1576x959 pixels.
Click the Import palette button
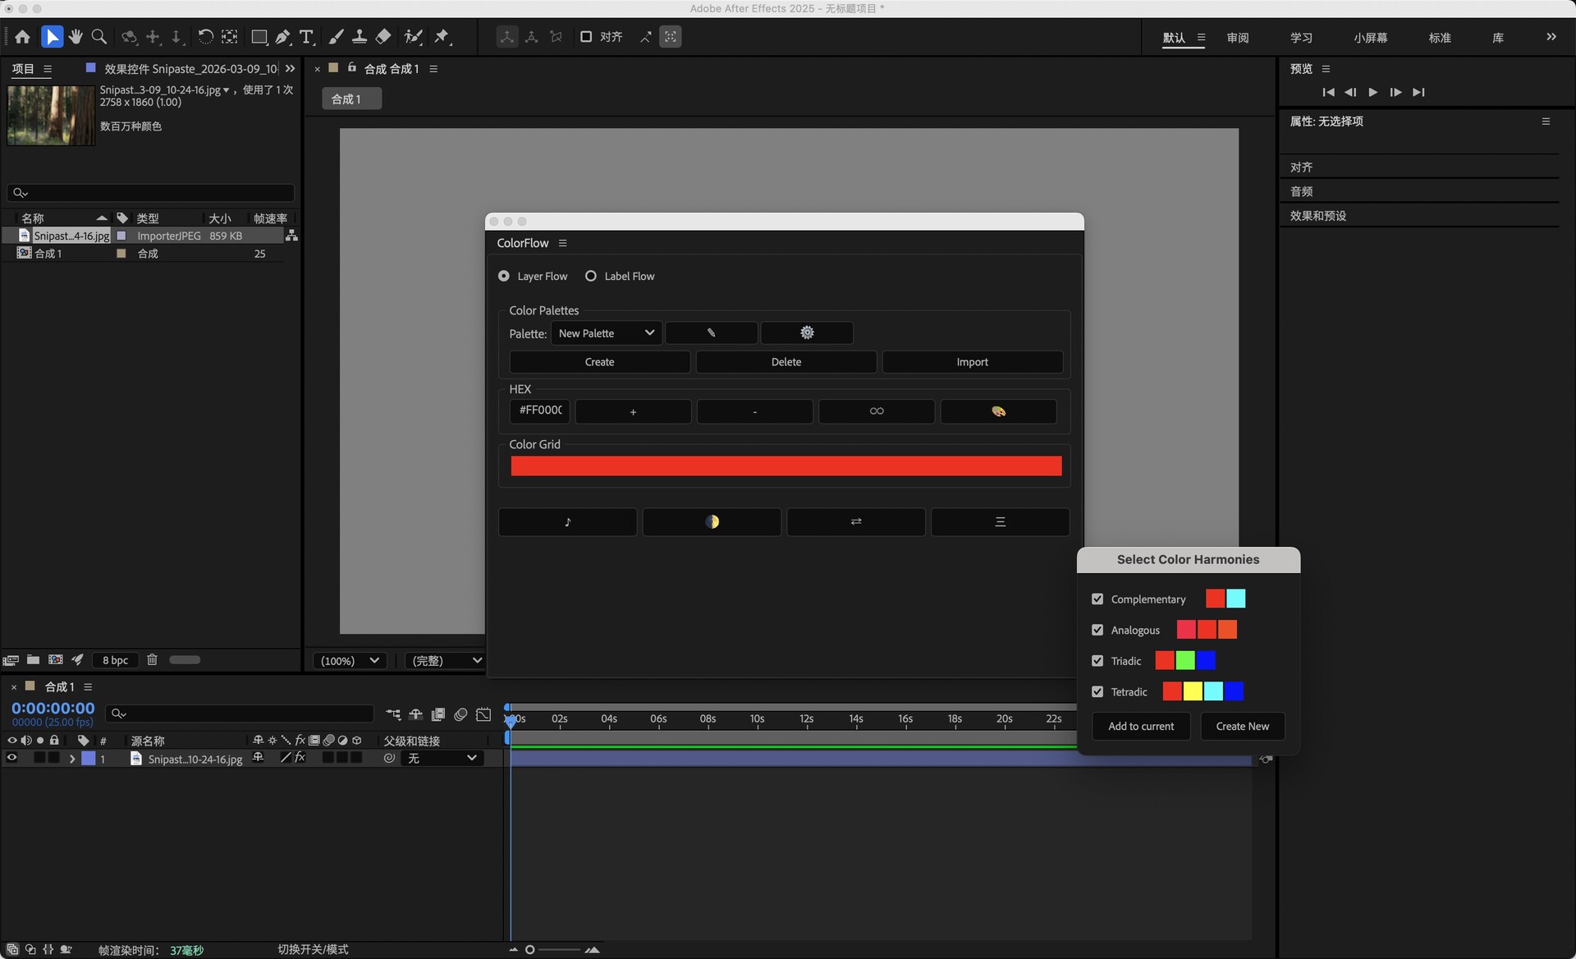972,362
